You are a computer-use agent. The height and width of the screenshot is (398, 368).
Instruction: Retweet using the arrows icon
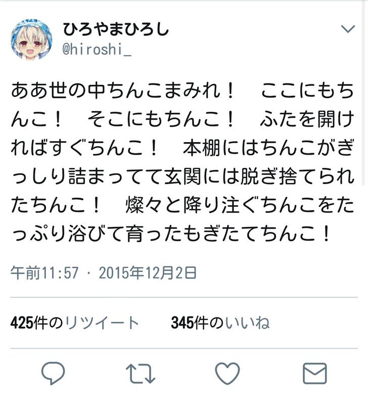(141, 373)
